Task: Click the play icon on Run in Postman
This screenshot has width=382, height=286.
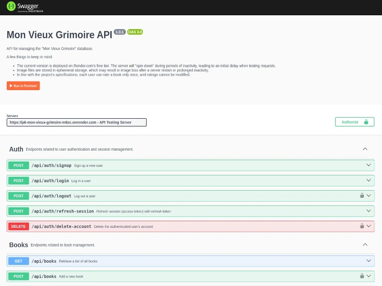Action: (10, 86)
